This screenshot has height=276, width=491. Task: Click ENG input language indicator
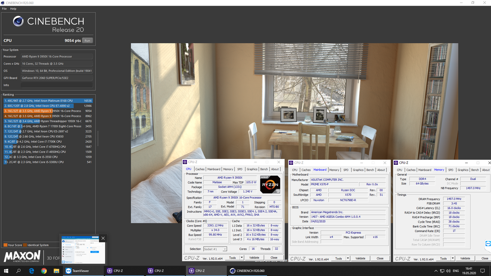pos(456,271)
